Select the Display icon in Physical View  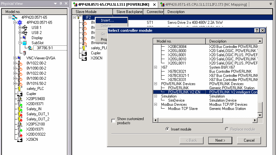pyautogui.click(x=24, y=38)
